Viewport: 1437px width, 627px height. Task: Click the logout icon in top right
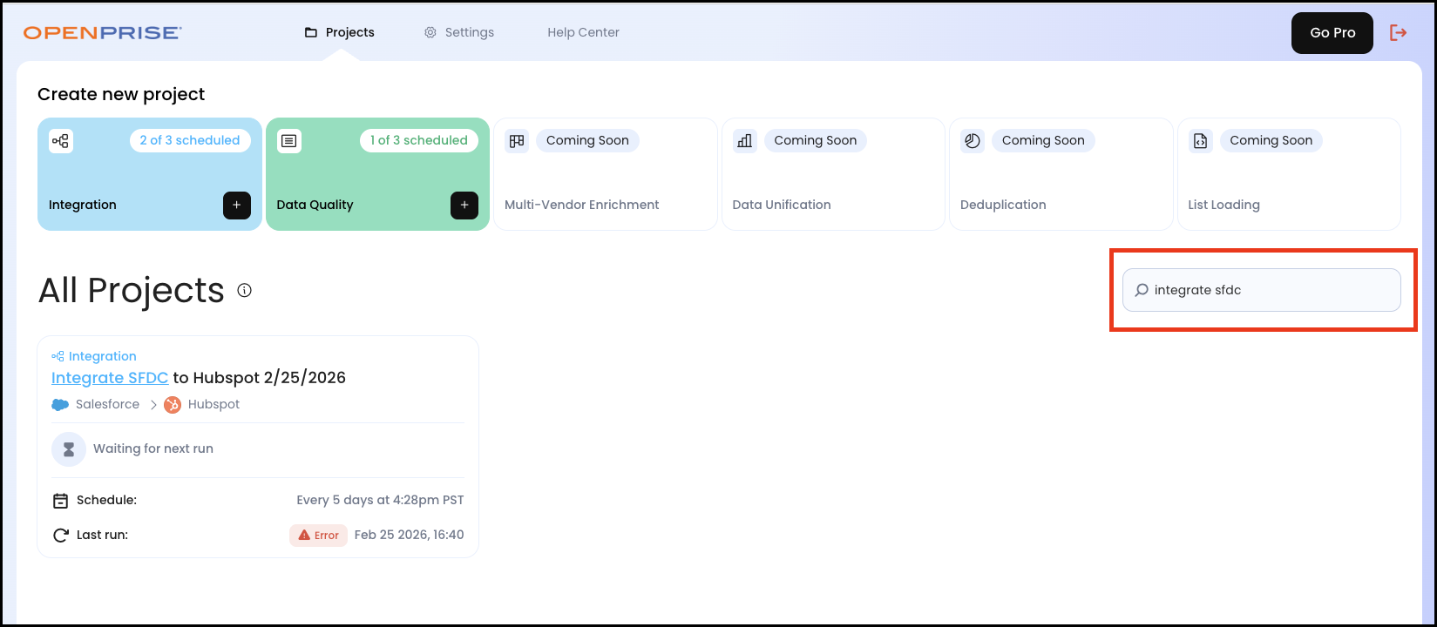click(1399, 33)
